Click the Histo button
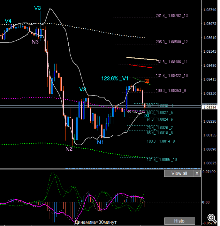The height and width of the screenshot is (226, 220). [x=180, y=221]
